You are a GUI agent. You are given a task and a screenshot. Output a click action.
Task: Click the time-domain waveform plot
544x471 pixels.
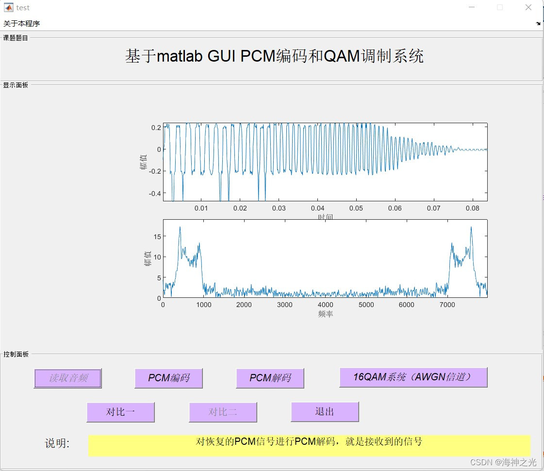pos(325,160)
